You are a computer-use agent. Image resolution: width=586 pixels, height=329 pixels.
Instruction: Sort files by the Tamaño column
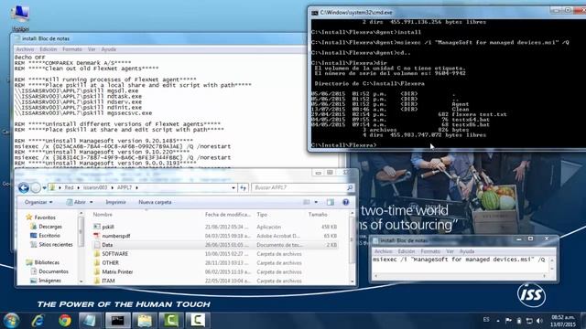[x=318, y=215]
